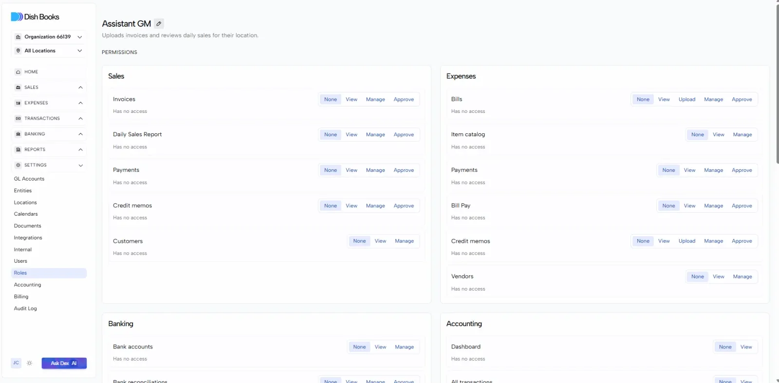
Task: Set Vendors permission to Manage
Action: (x=742, y=277)
